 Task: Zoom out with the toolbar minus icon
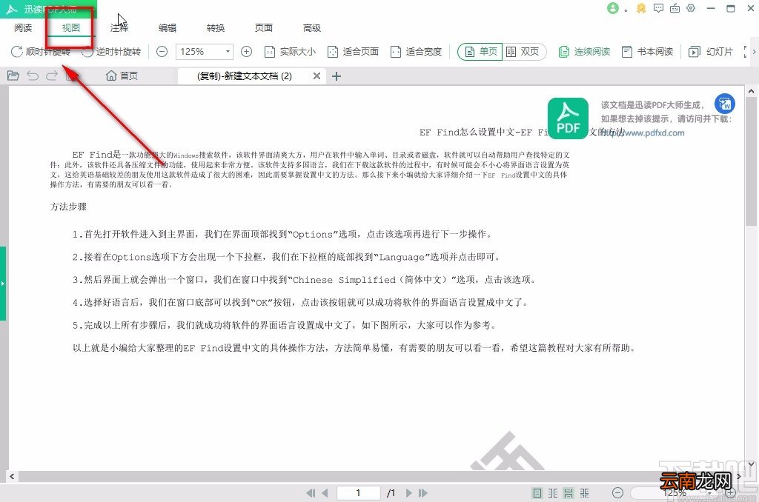(x=162, y=51)
